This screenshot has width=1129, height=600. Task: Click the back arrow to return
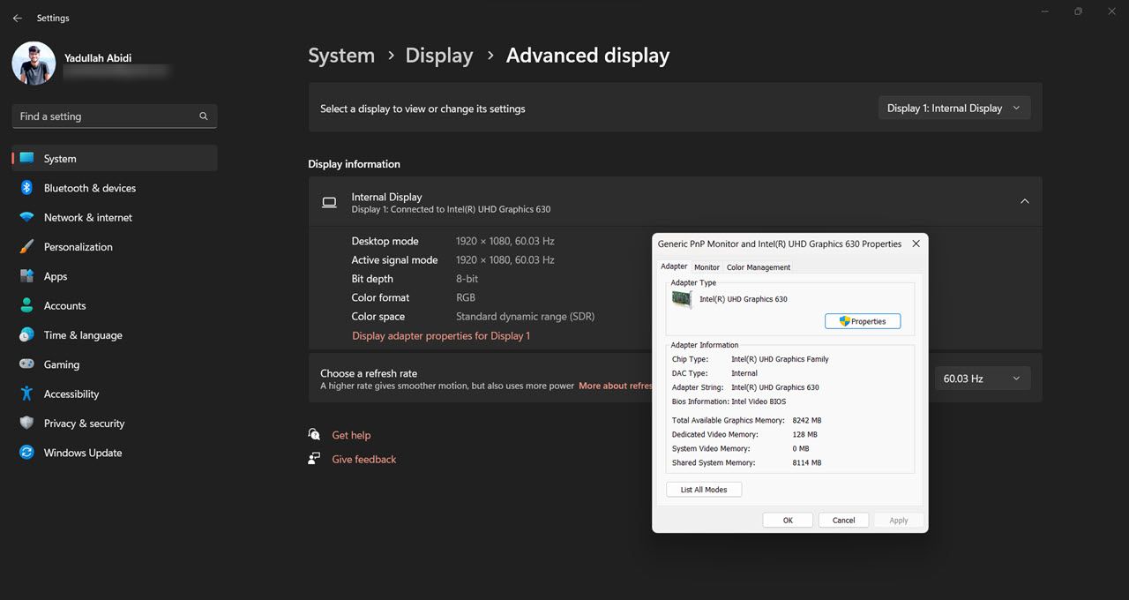point(17,18)
